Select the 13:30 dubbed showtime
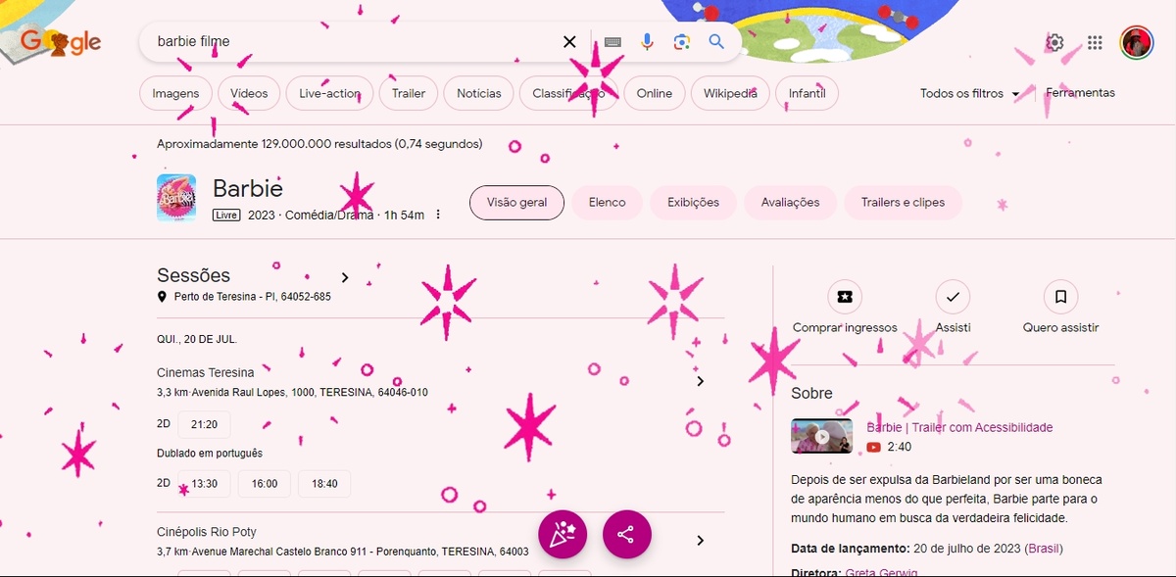The image size is (1176, 577). point(204,483)
